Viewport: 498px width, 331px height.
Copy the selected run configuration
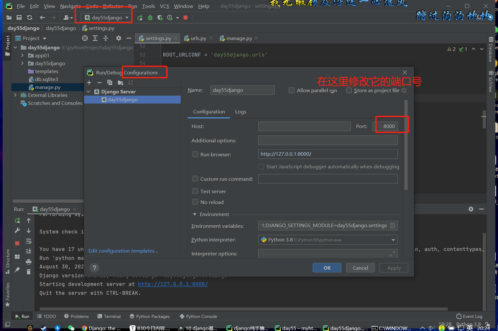coord(110,83)
